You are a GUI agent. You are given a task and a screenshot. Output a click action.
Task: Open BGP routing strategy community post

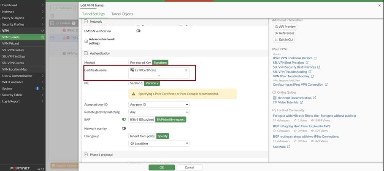[x=306, y=137]
